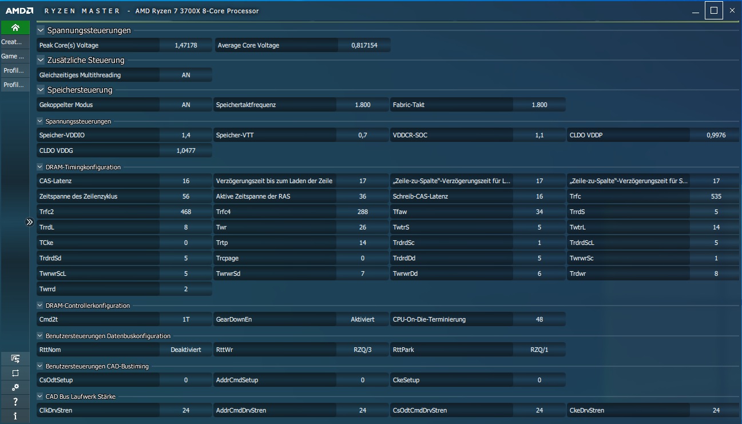Click the CAS-Latenz value 16

186,181
